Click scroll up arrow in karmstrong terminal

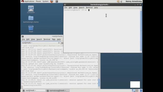[141, 10]
